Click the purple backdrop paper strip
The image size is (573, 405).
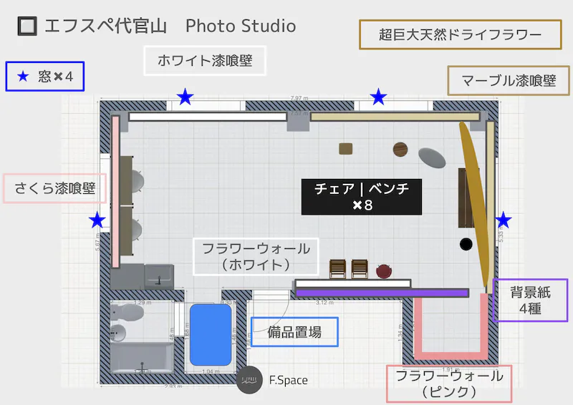click(382, 293)
